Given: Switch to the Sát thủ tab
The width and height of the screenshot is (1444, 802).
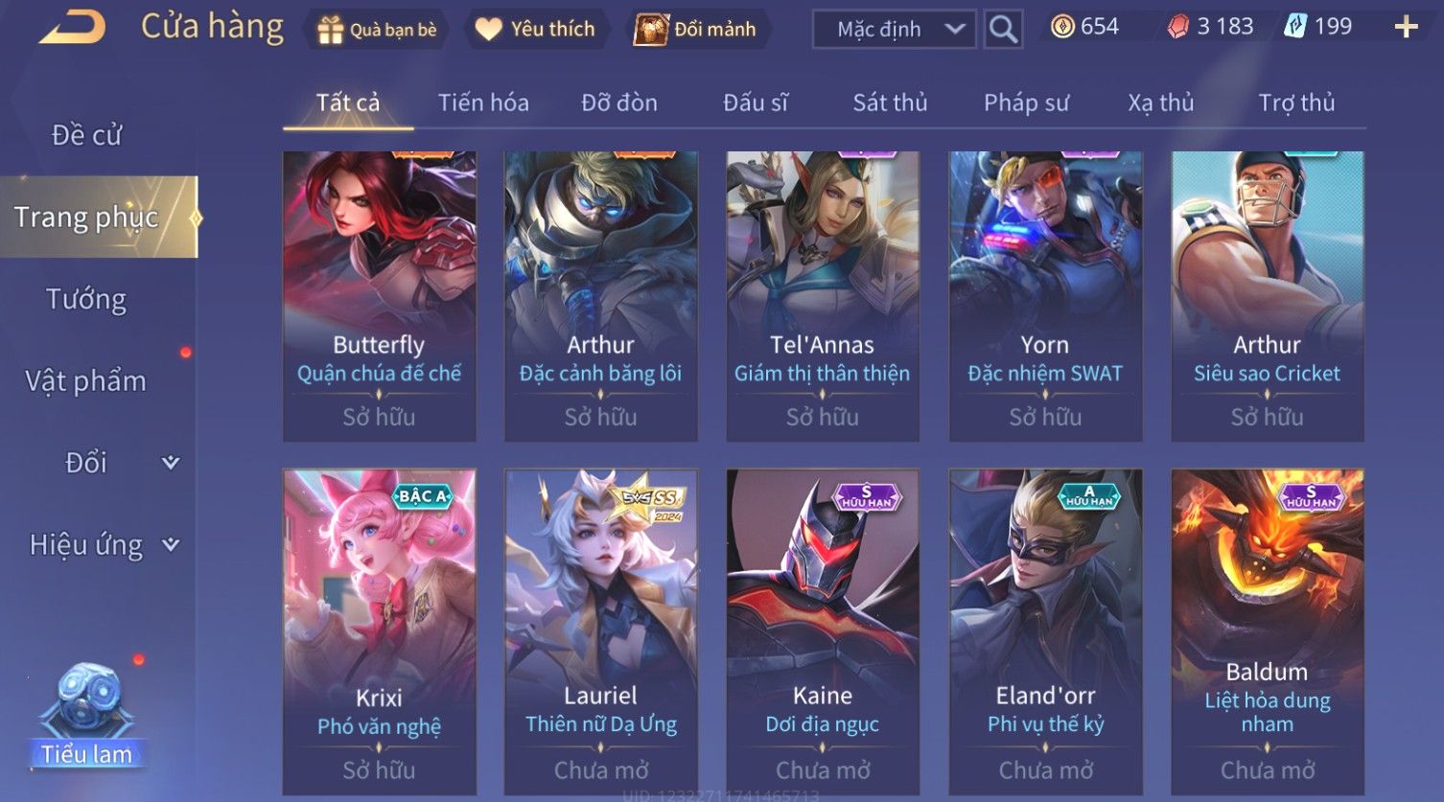Looking at the screenshot, I should click(x=890, y=103).
